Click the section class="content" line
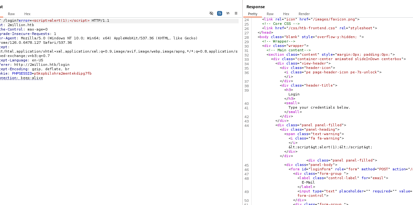This screenshot has width=413, height=205. [331, 54]
